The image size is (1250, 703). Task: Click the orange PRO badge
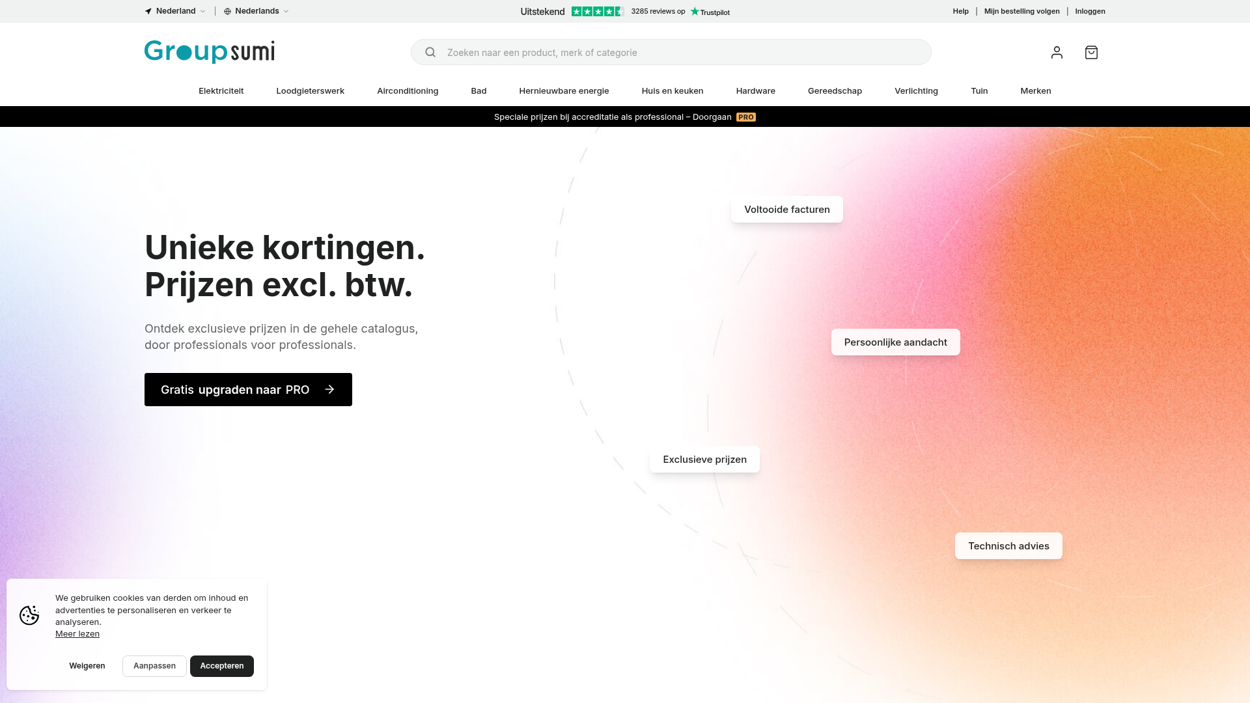(746, 117)
